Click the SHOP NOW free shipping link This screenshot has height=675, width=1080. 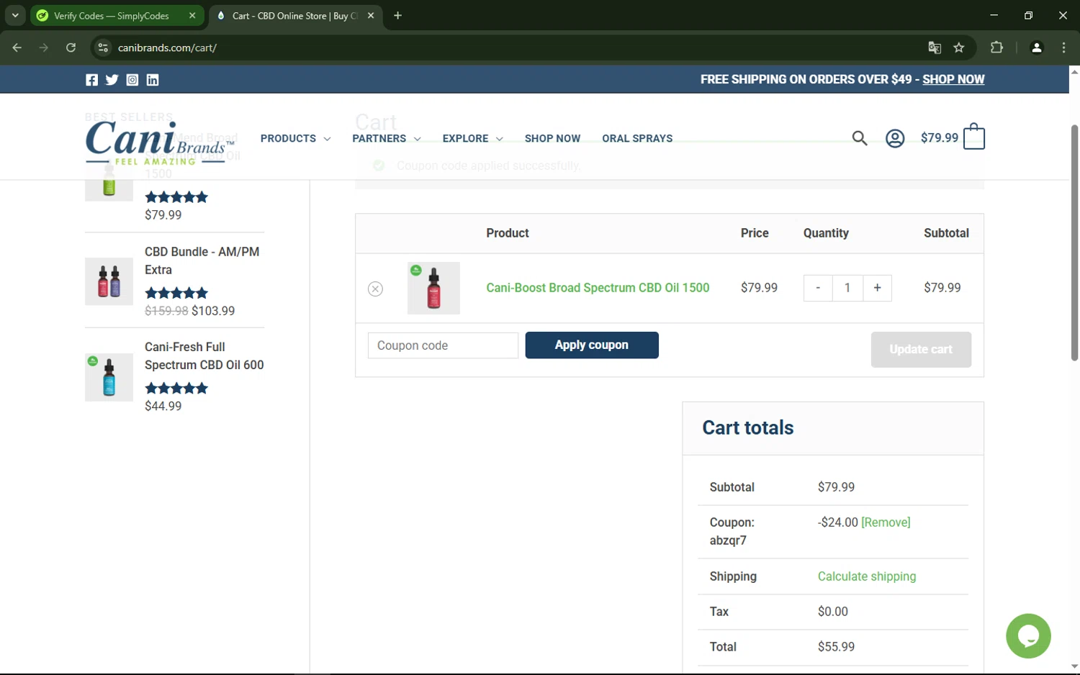tap(953, 79)
